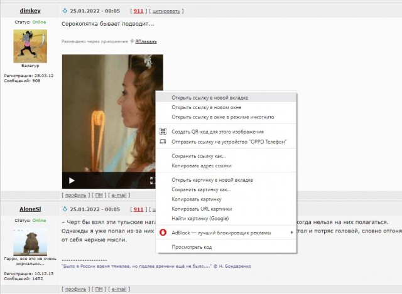Viewport: 402px width, 294px height.
Task: Click 'e-mail' link under dimkey's post
Action: click(119, 195)
